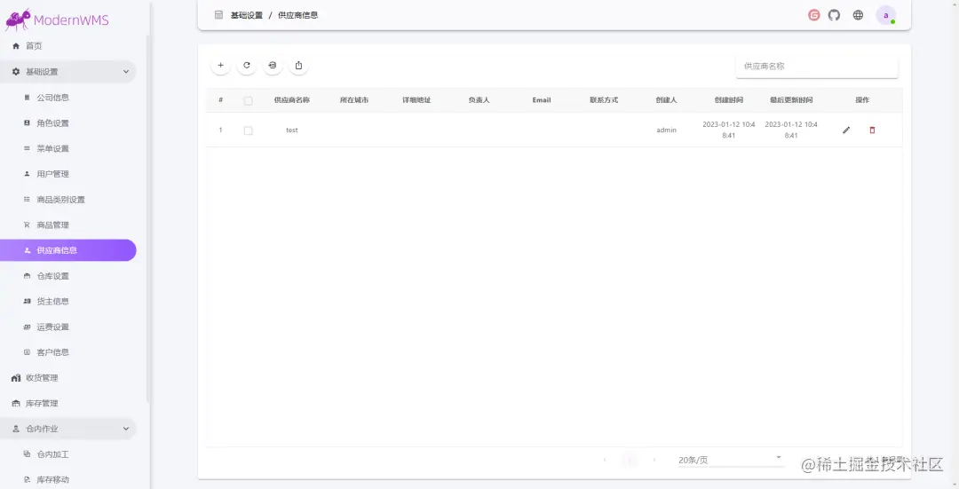The image size is (959, 489).
Task: Click the icon beside 库存移动
Action: (x=27, y=480)
